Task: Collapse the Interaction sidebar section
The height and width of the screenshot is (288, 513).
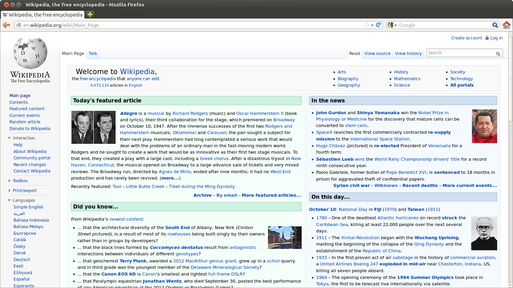Action: tap(9, 138)
